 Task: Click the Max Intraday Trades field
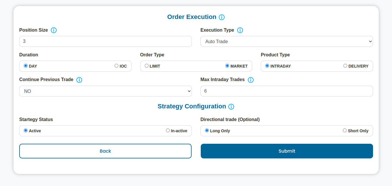coord(287,91)
